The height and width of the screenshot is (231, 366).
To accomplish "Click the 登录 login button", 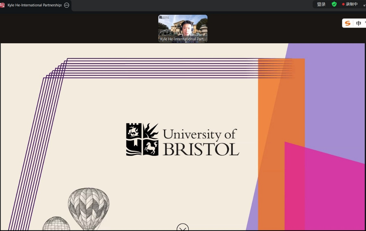I will [321, 4].
